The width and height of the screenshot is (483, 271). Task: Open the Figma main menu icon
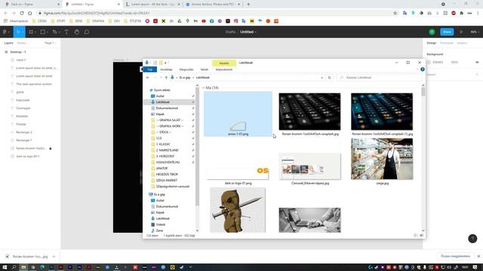coord(5,32)
